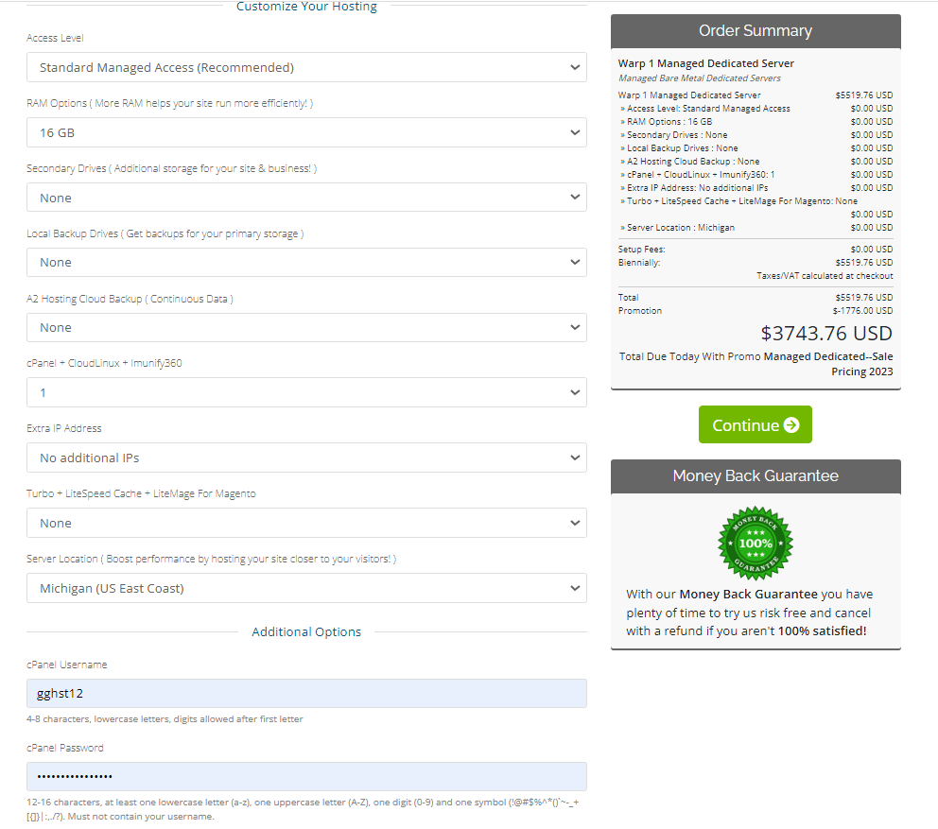Expand the Secondary Drives dropdown

[306, 198]
